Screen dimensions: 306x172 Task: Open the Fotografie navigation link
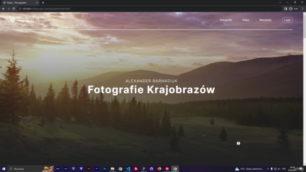(x=226, y=20)
